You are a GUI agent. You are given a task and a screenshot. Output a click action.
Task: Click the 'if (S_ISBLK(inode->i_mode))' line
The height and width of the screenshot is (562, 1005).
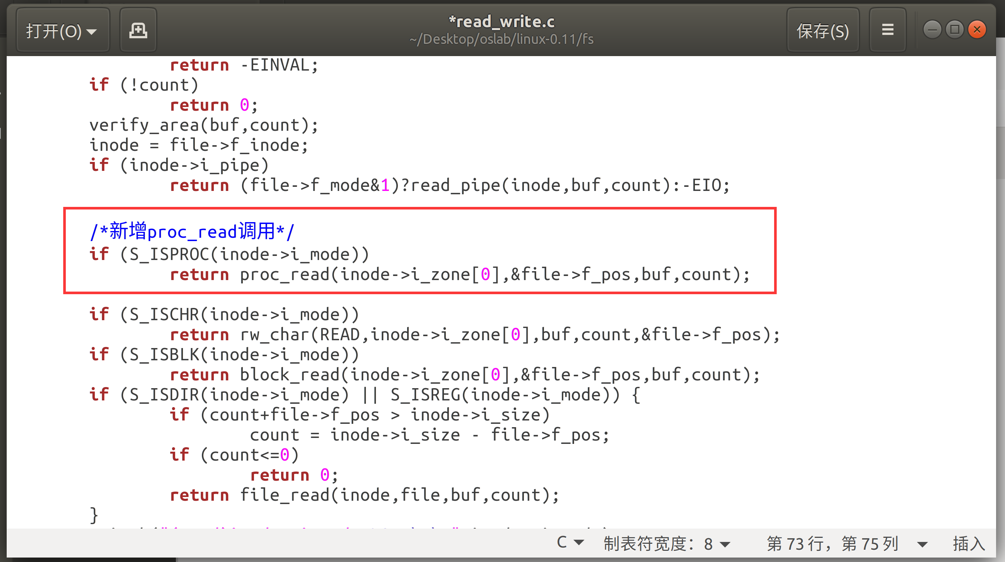click(224, 355)
